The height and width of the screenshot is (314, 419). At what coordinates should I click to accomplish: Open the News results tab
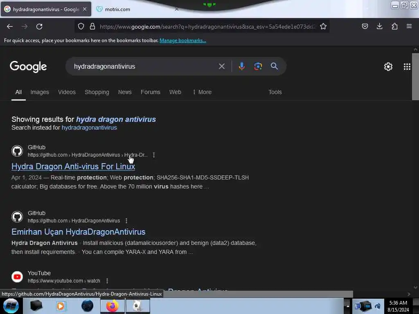tap(125, 92)
